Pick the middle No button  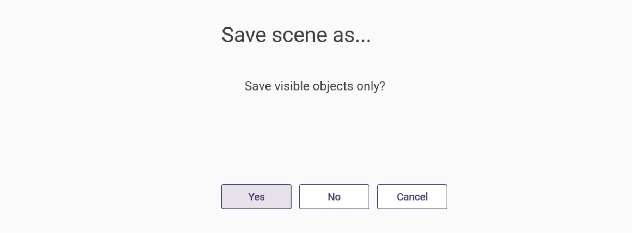click(x=334, y=197)
